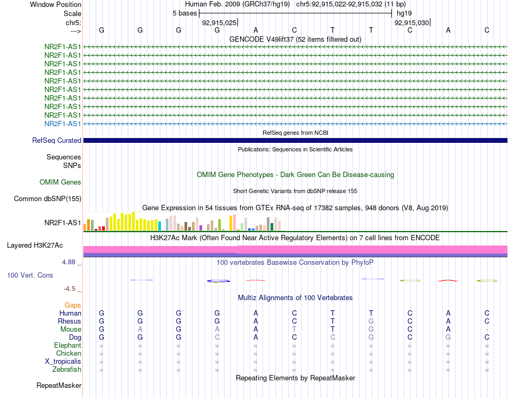Click the 92,915,030 ruler coordinate
Image resolution: width=508 pixels, height=398 pixels.
coord(412,22)
